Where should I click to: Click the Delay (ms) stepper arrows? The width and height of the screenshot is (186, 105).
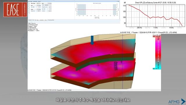(x=40, y=11)
